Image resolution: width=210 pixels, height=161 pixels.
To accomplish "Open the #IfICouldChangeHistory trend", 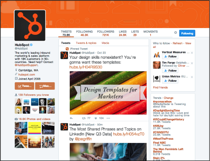I will pos(168,119).
